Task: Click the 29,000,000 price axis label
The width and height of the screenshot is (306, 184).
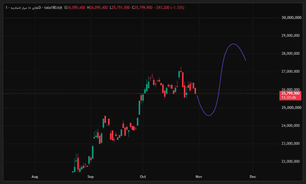Action: pos(291,36)
